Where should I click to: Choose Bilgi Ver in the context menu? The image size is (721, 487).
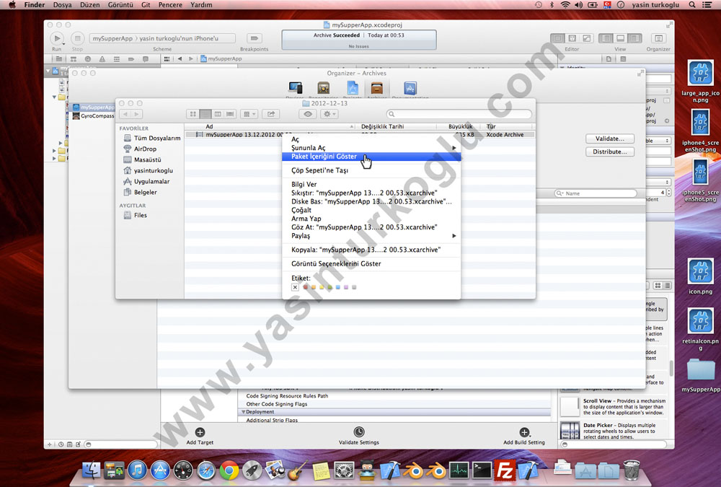coord(371,184)
